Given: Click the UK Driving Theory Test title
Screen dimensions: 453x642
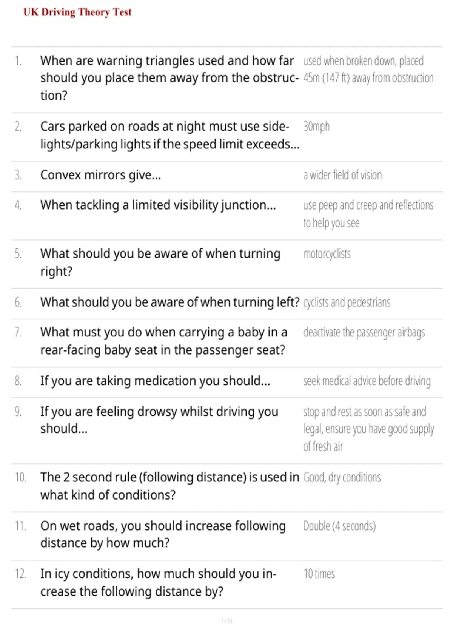Looking at the screenshot, I should click(77, 12).
